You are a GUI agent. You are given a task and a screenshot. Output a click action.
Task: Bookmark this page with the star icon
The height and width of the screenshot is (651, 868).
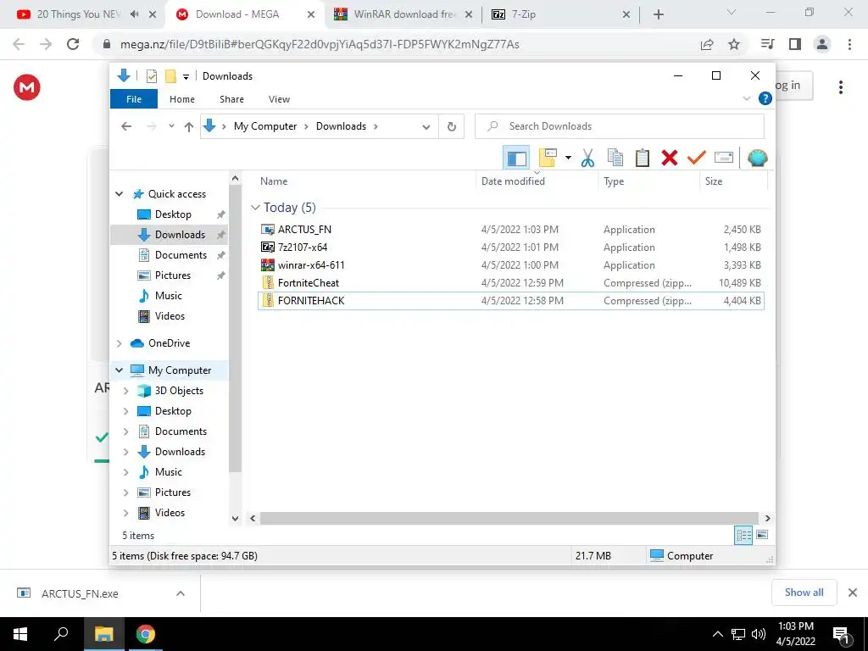pyautogui.click(x=733, y=44)
